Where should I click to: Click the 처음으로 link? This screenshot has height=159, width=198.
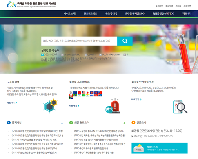169,6
